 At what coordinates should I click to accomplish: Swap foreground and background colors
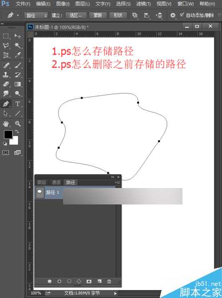tap(17, 131)
